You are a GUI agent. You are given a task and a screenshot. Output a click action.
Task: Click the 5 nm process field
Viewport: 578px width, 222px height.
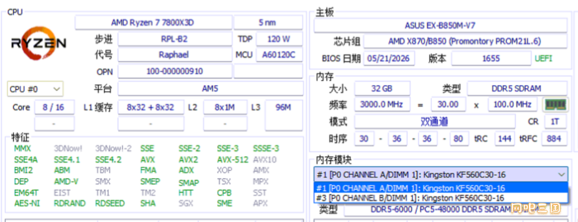coord(268,23)
